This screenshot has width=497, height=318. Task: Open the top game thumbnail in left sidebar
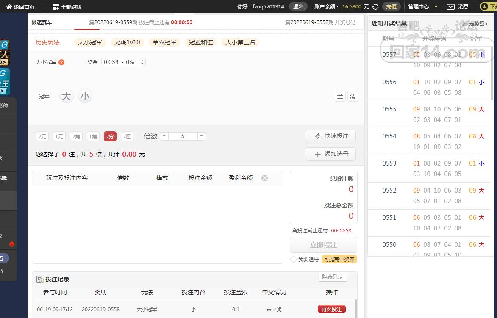(4, 53)
